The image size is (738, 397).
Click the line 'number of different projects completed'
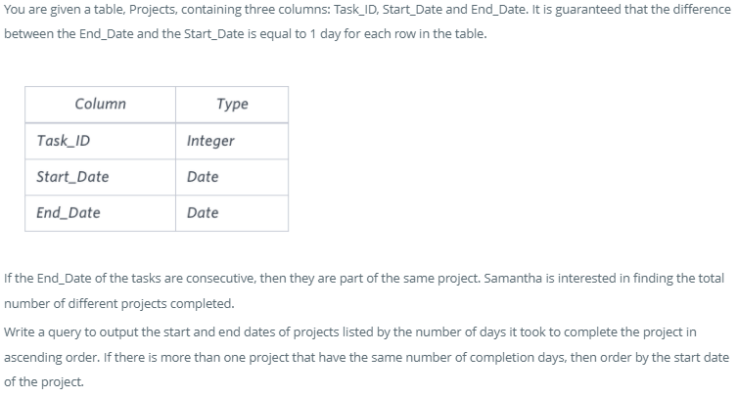[119, 303]
